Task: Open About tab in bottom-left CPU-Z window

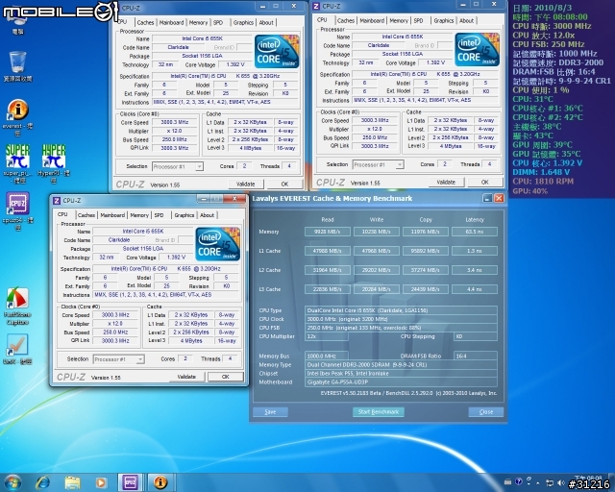Action: tap(207, 215)
